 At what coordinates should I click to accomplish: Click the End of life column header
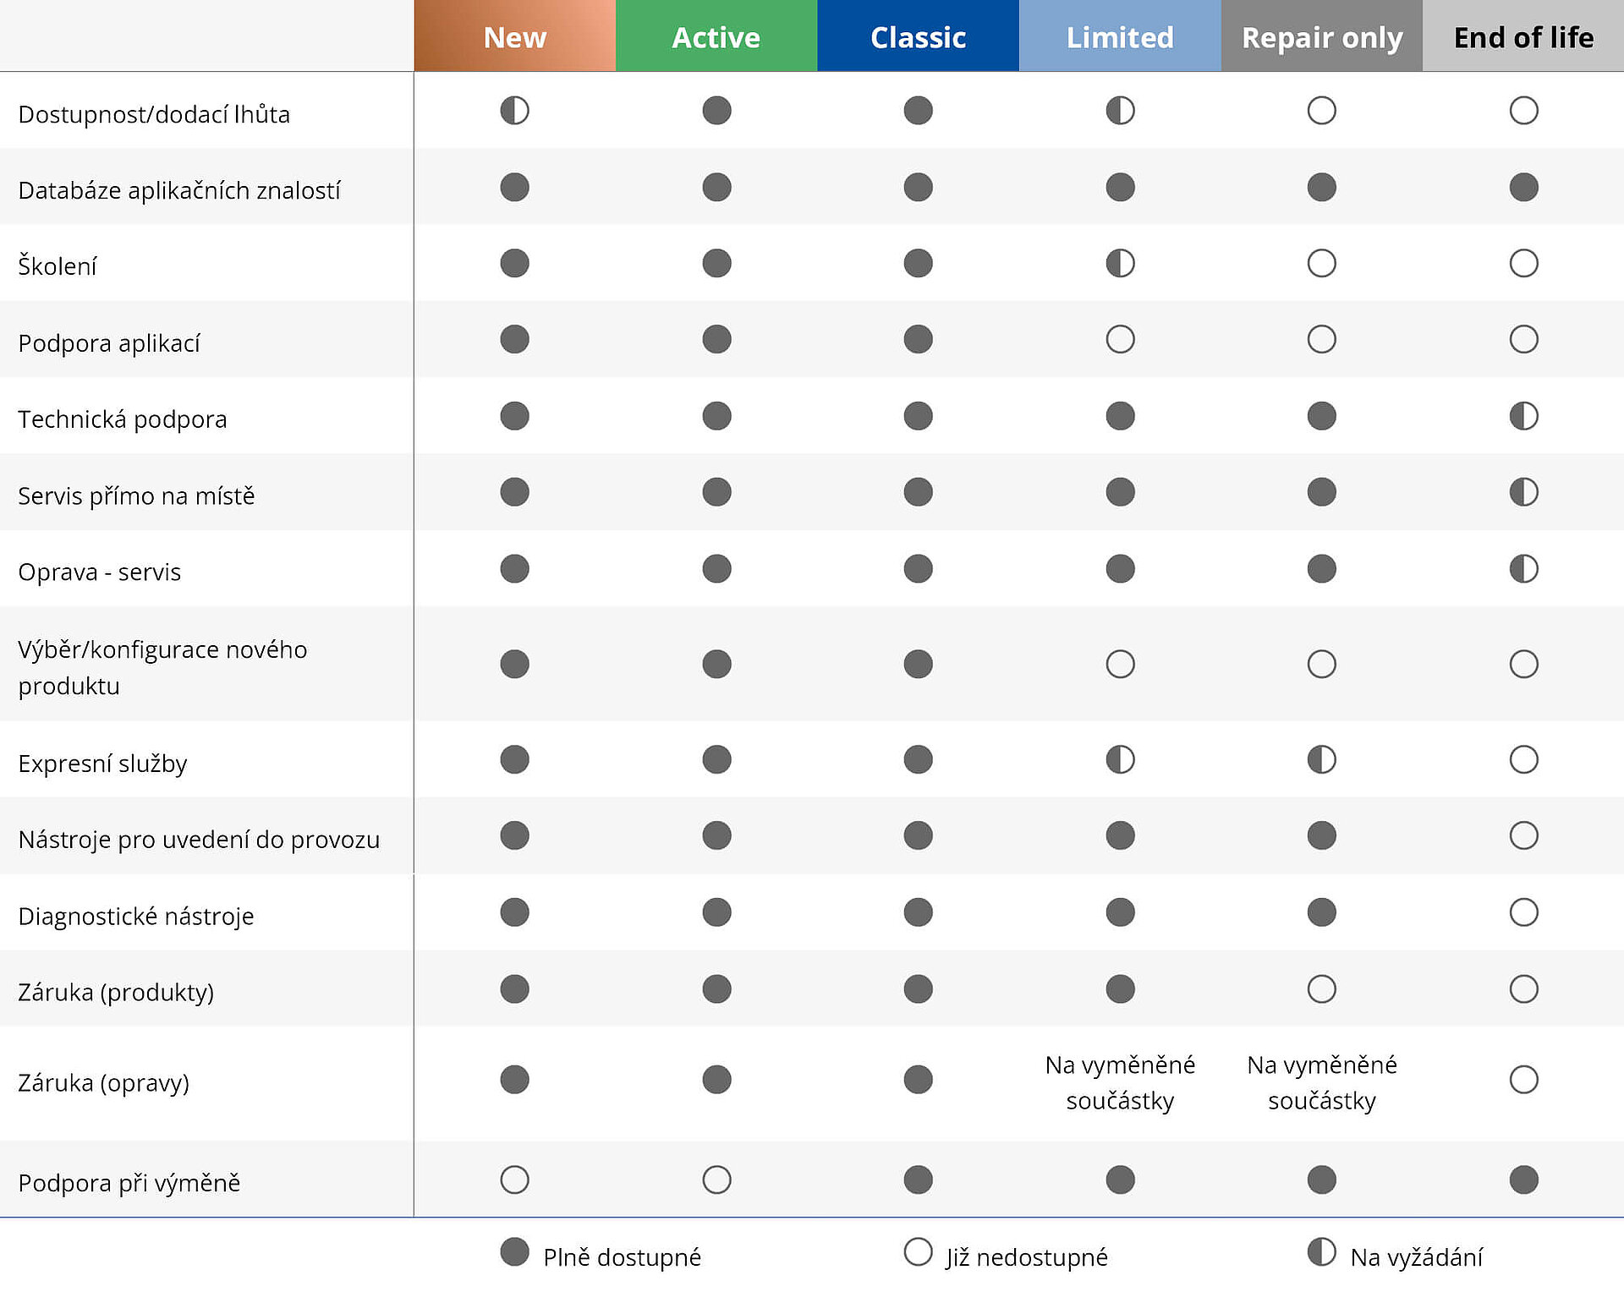pos(1523,37)
